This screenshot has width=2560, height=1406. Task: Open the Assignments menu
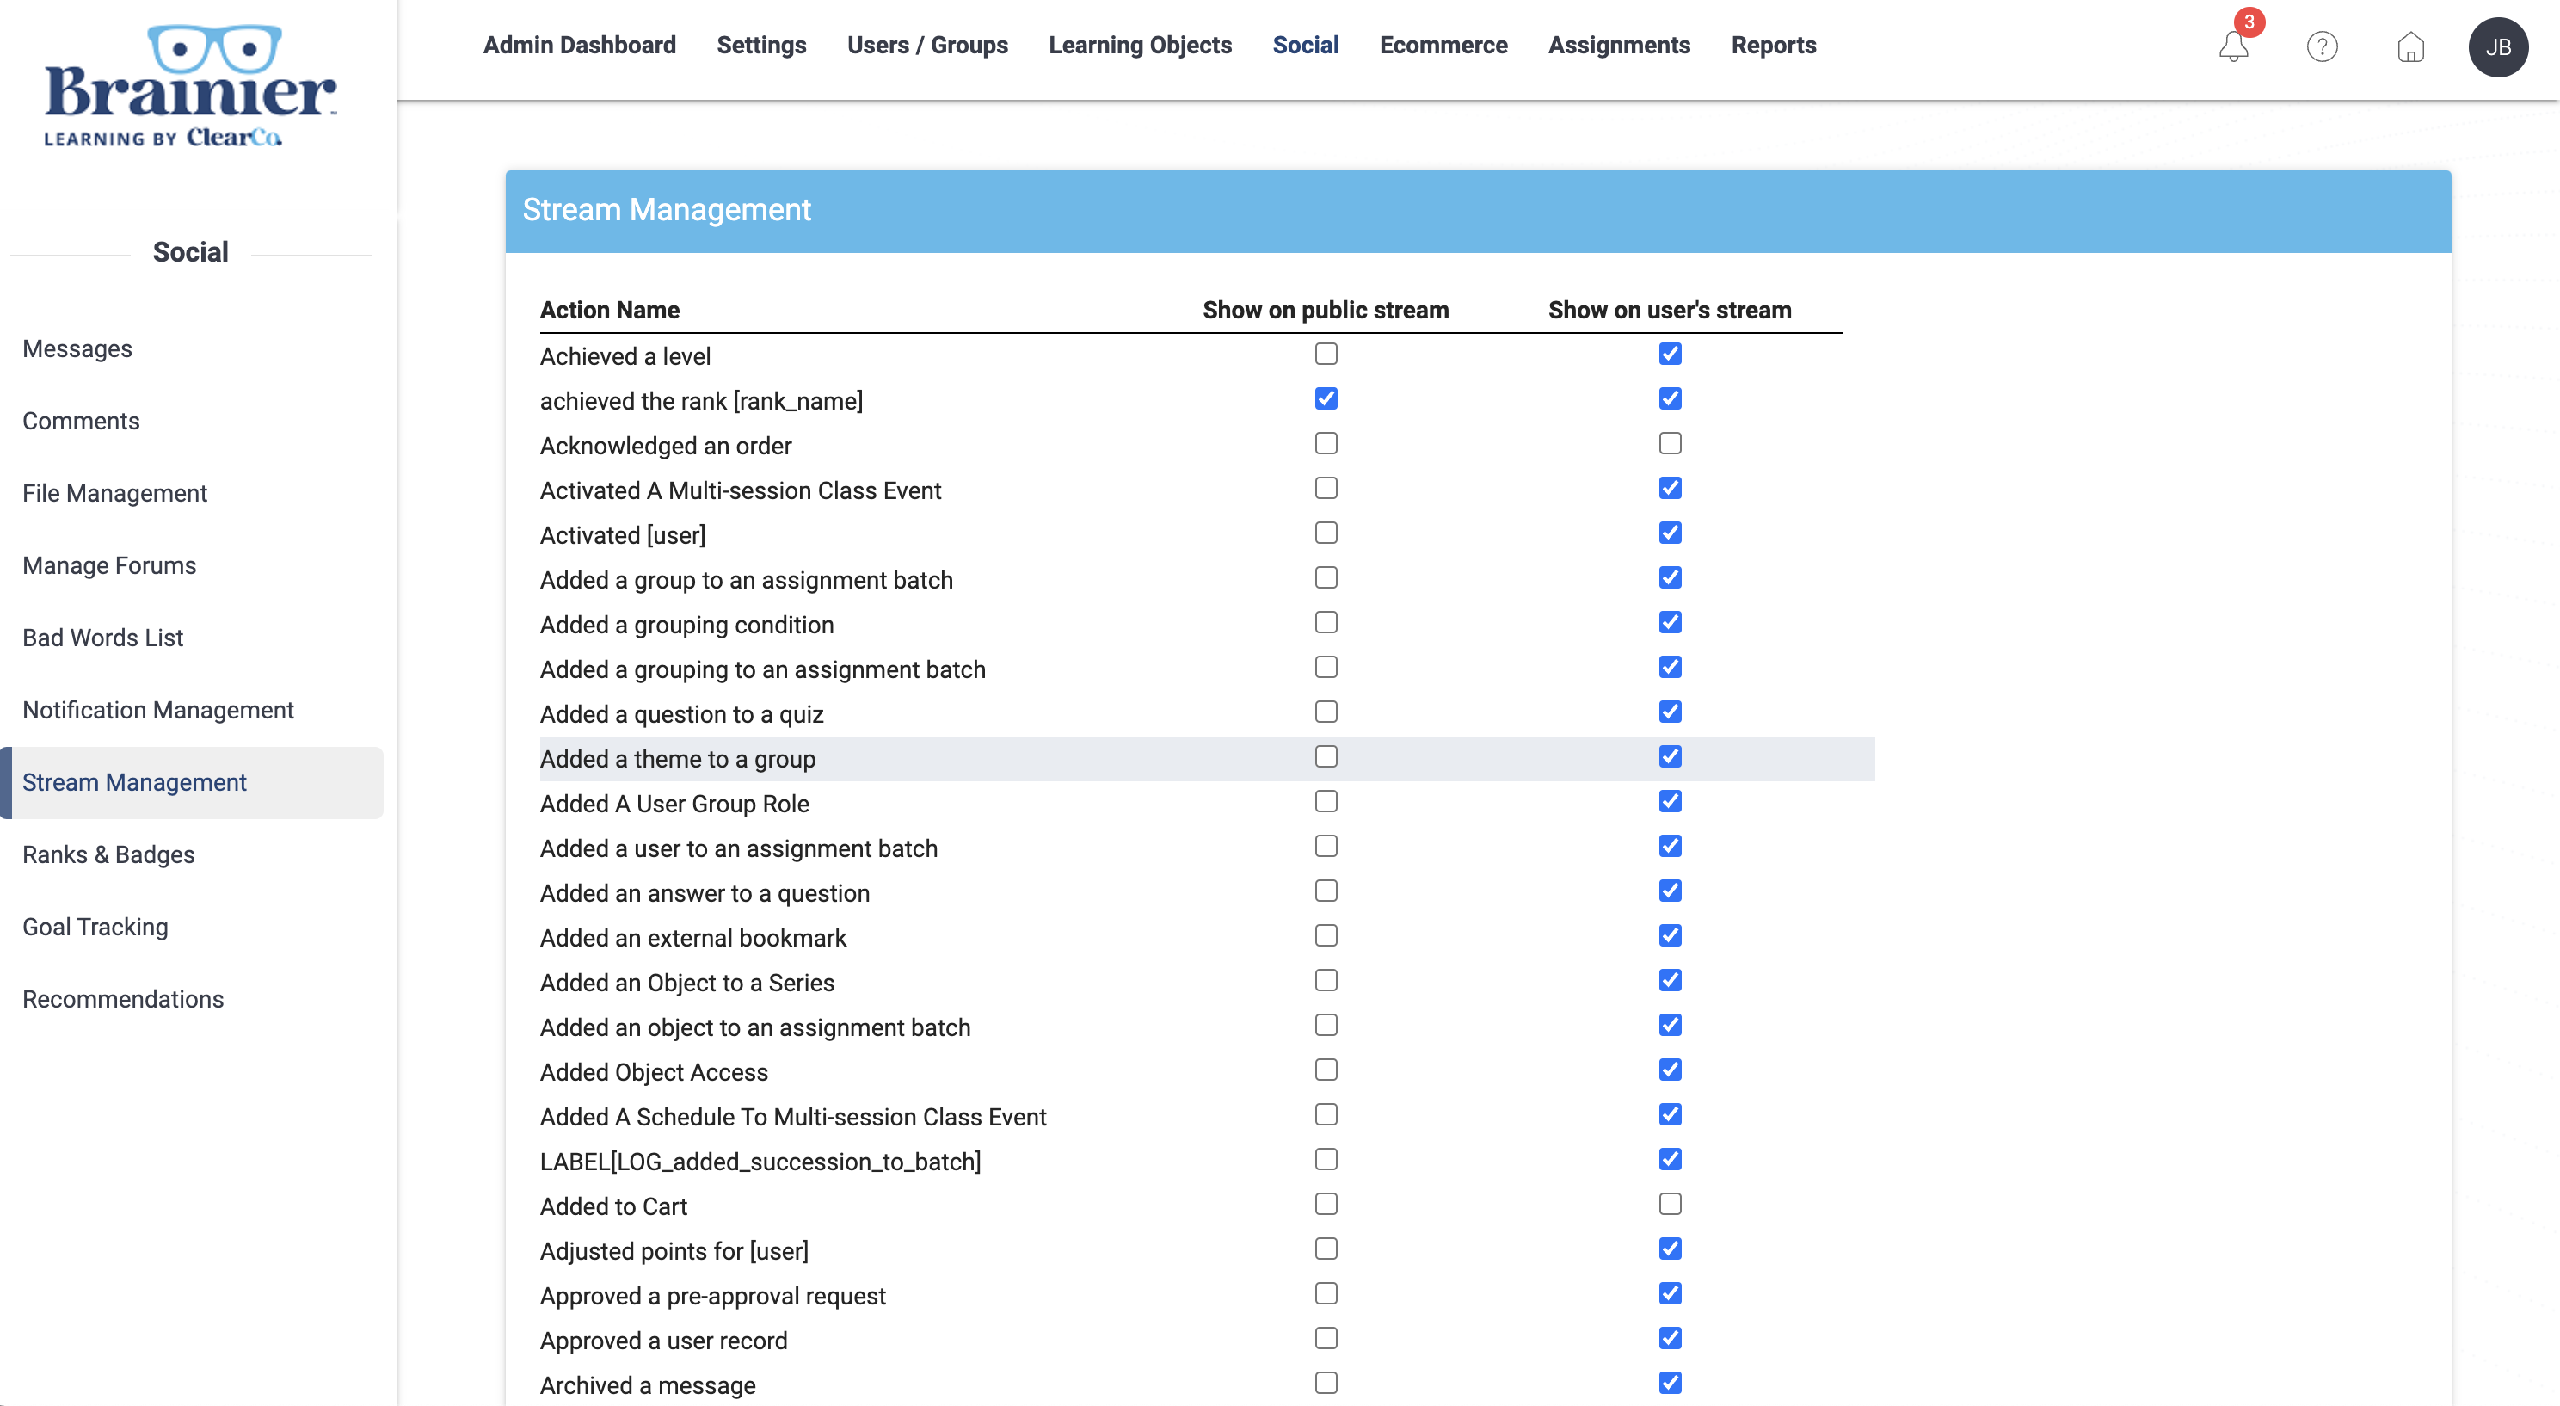tap(1619, 46)
